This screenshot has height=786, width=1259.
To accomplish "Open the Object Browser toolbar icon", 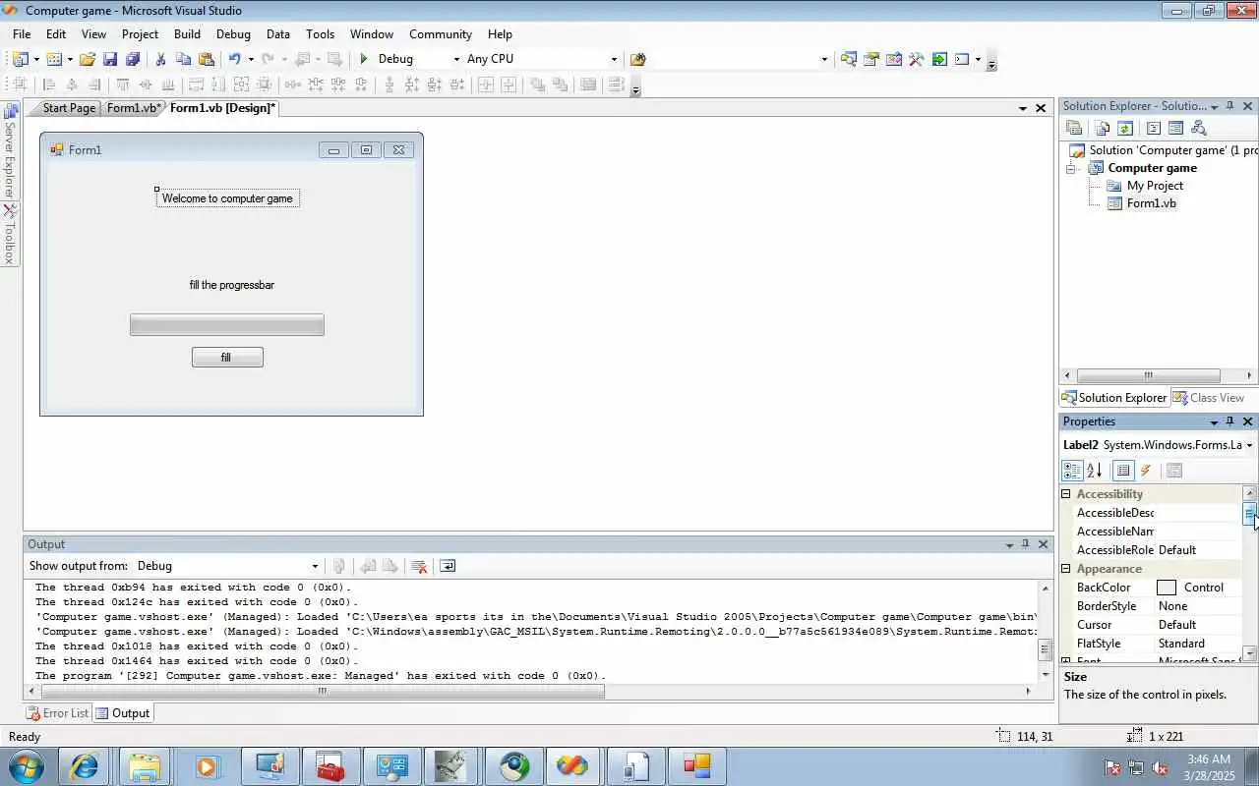I will pyautogui.click(x=893, y=59).
